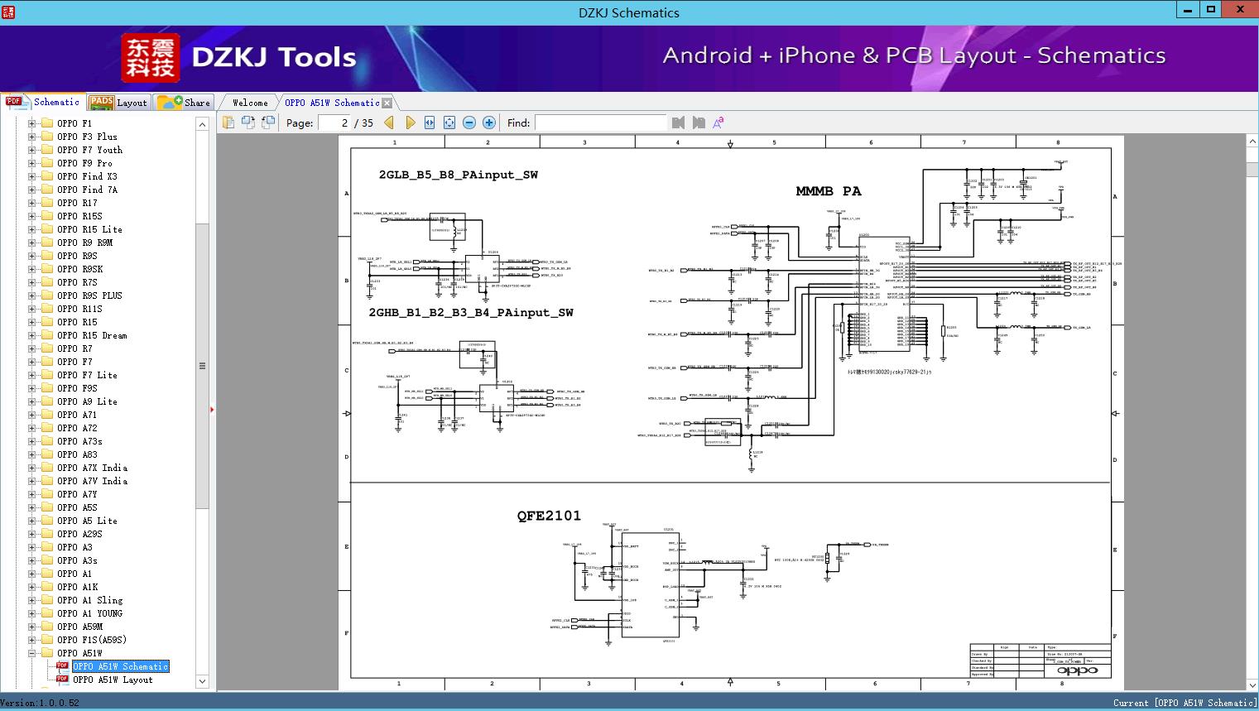This screenshot has height=711, width=1259.
Task: Expand the OPPO F1S(A59S) folder
Action: coord(31,640)
